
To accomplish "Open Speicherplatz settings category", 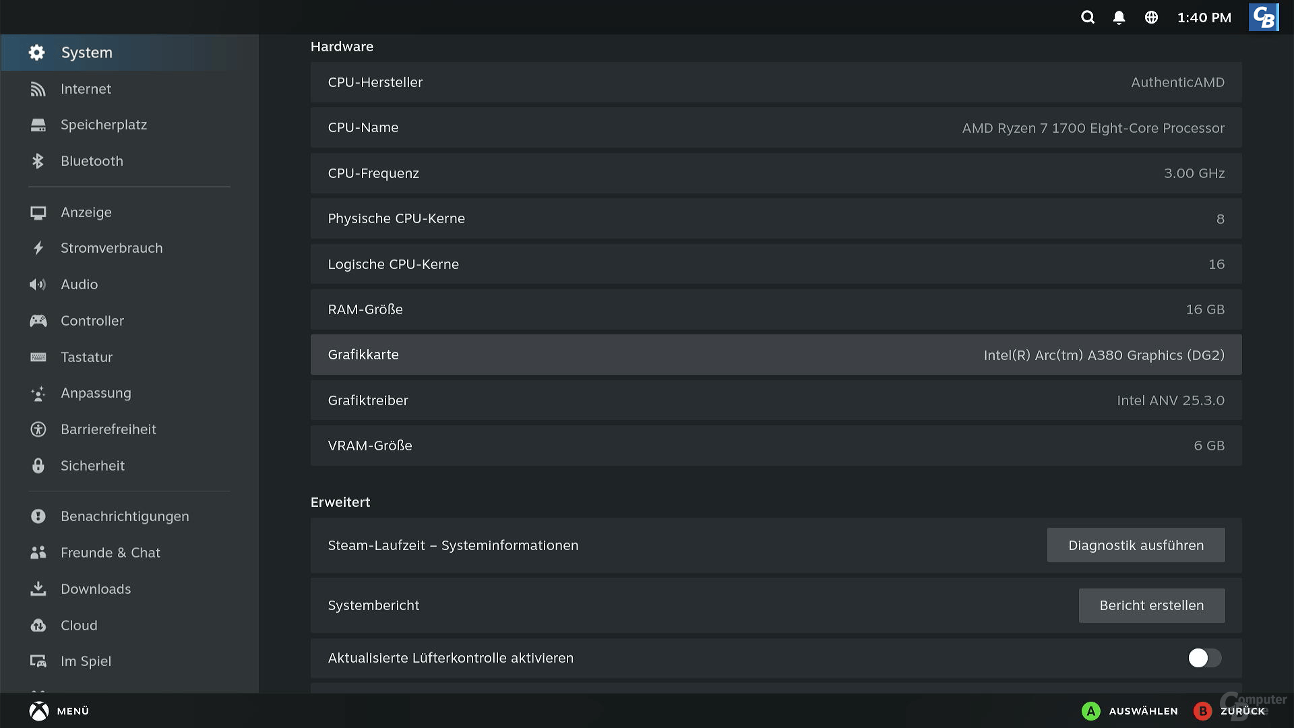I will [129, 125].
